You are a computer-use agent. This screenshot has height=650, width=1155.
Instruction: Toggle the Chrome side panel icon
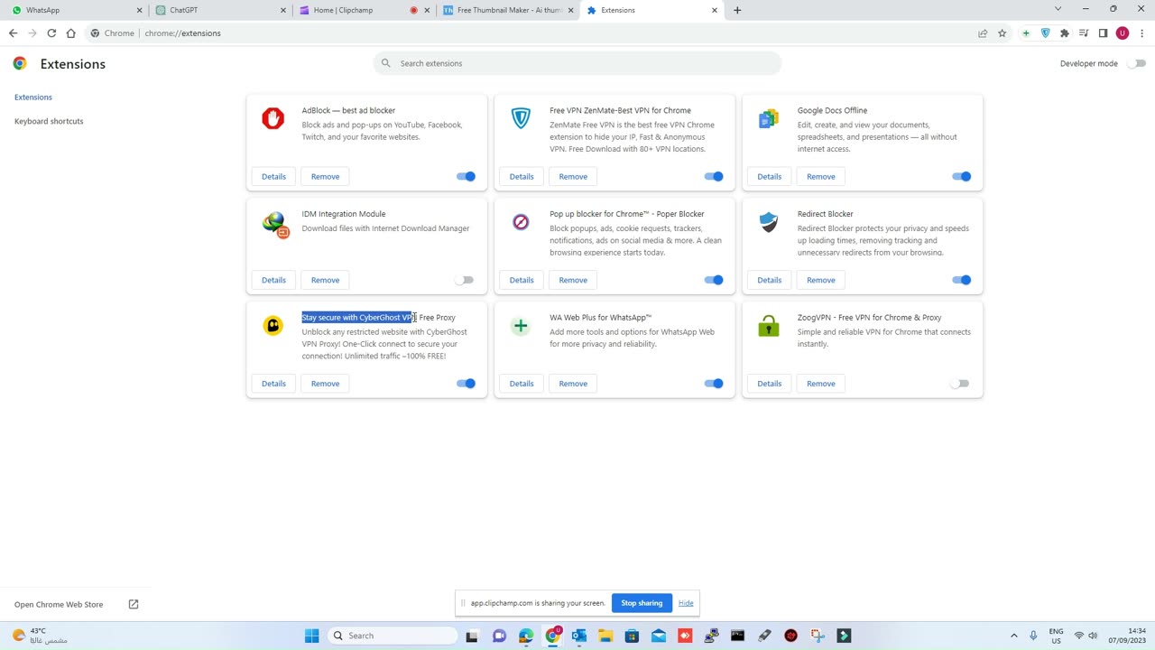pos(1103,33)
